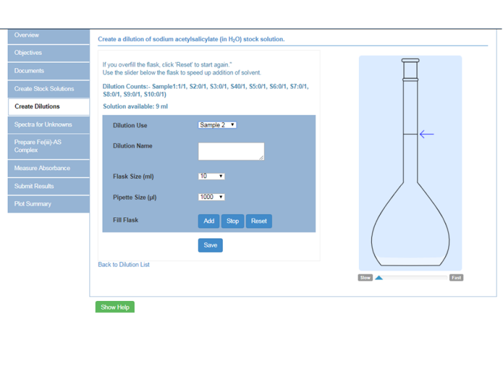Follow the Back to Dilution List link
This screenshot has width=503, height=377.
[x=124, y=264]
